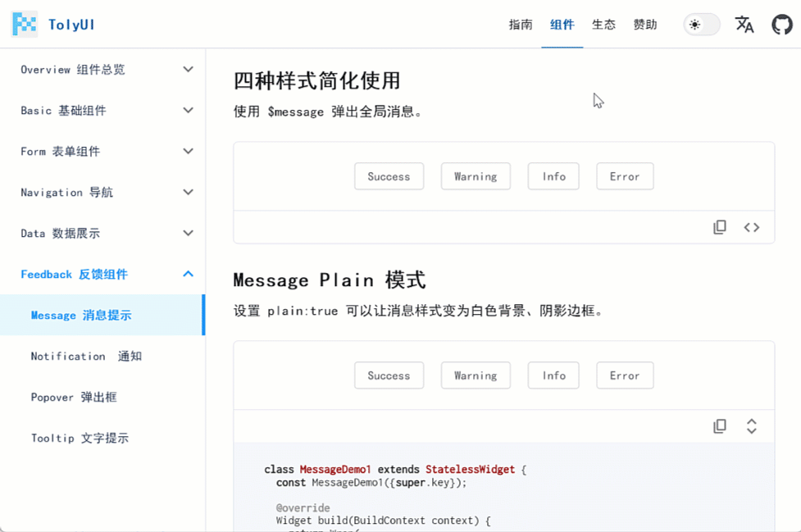Click Warning button in Message Plain demo
This screenshot has height=532, width=801.
476,375
